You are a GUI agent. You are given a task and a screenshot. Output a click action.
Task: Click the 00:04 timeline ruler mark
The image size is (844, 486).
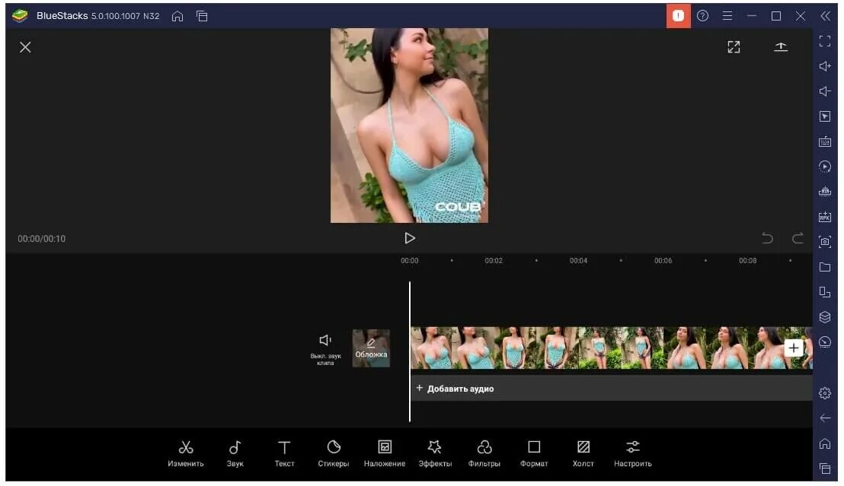click(x=578, y=261)
